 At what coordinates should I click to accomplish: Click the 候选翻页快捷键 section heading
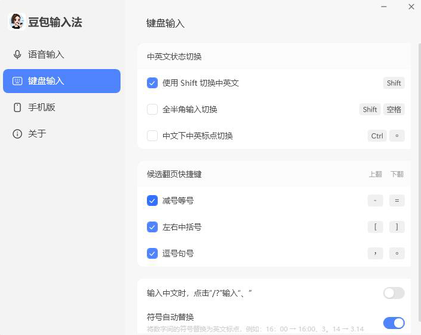coord(175,174)
